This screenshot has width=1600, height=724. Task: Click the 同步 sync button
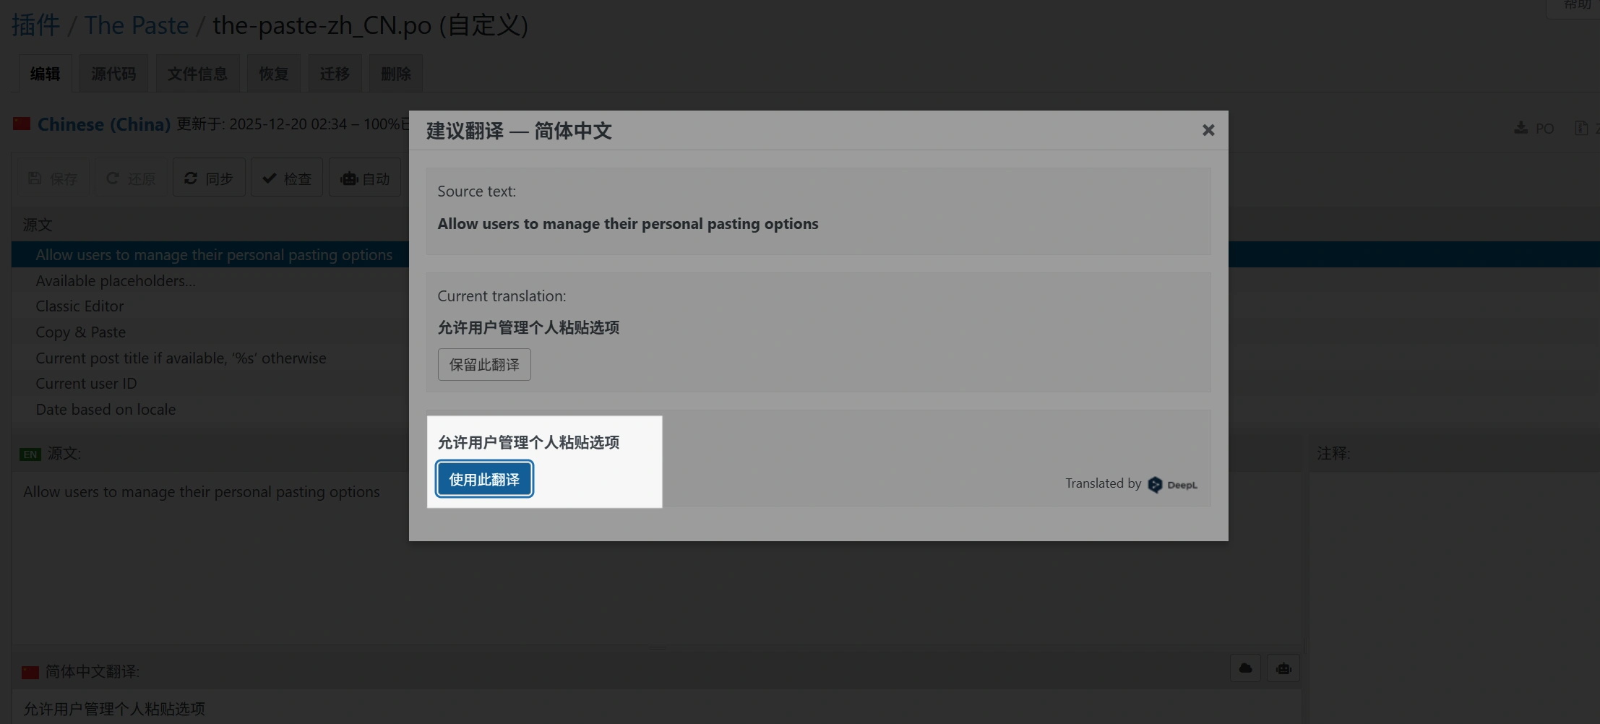point(209,178)
